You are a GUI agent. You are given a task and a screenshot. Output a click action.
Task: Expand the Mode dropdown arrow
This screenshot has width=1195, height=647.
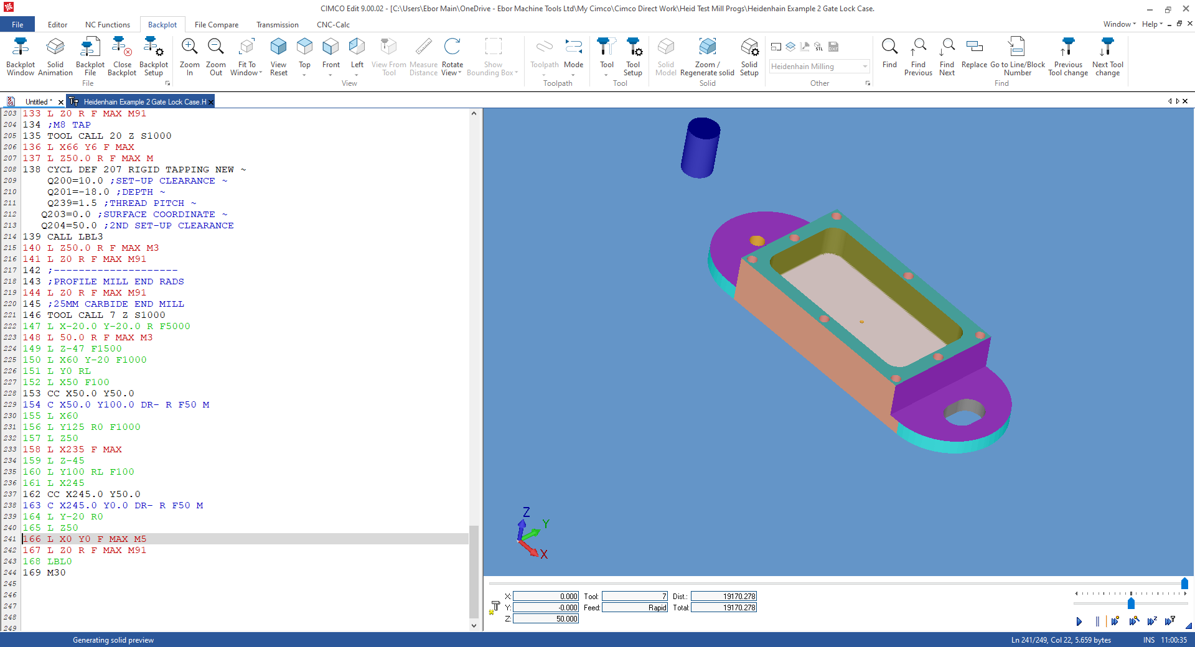pos(573,75)
